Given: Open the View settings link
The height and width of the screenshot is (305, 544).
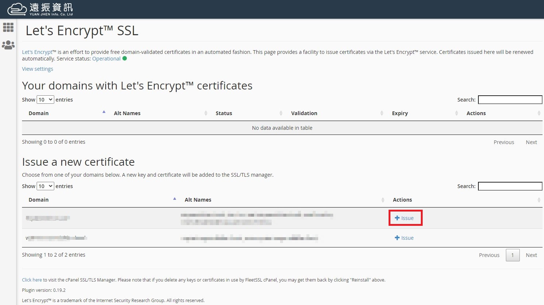Looking at the screenshot, I should click(37, 69).
